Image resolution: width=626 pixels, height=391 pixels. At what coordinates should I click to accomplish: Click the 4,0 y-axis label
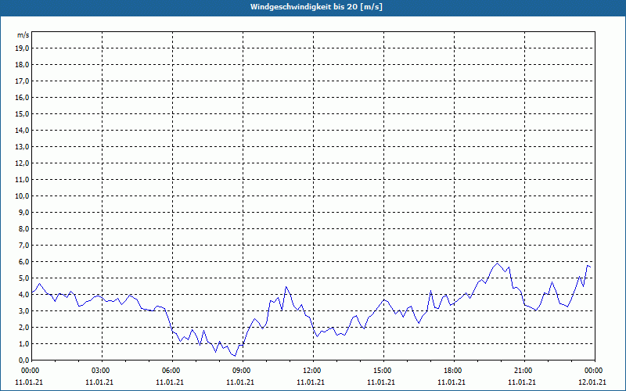23,295
